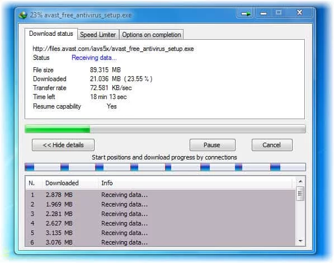This screenshot has height=263, width=334.
Task: Click the scroll up arrow of connections list
Action: pyautogui.click(x=300, y=182)
